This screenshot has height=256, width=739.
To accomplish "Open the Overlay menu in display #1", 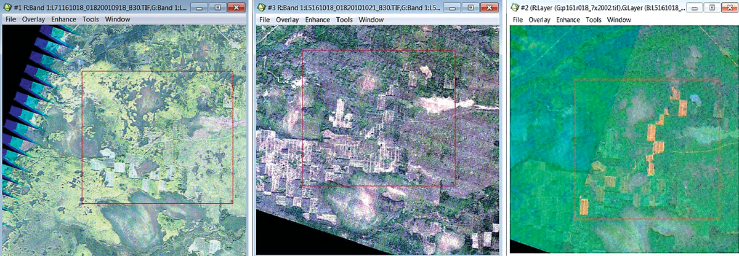I will tap(33, 19).
